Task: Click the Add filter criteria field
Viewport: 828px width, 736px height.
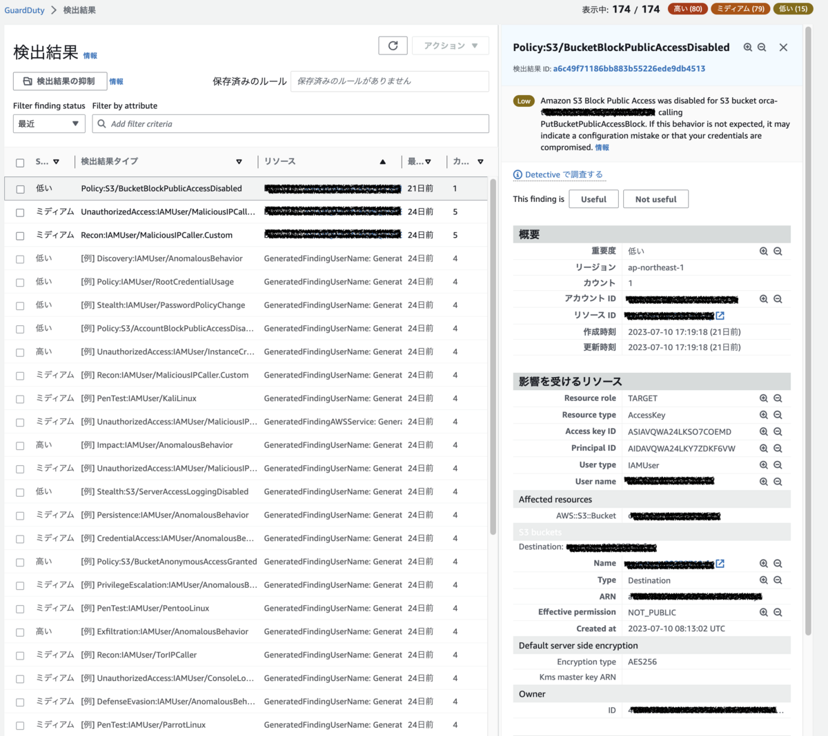Action: pyautogui.click(x=290, y=123)
